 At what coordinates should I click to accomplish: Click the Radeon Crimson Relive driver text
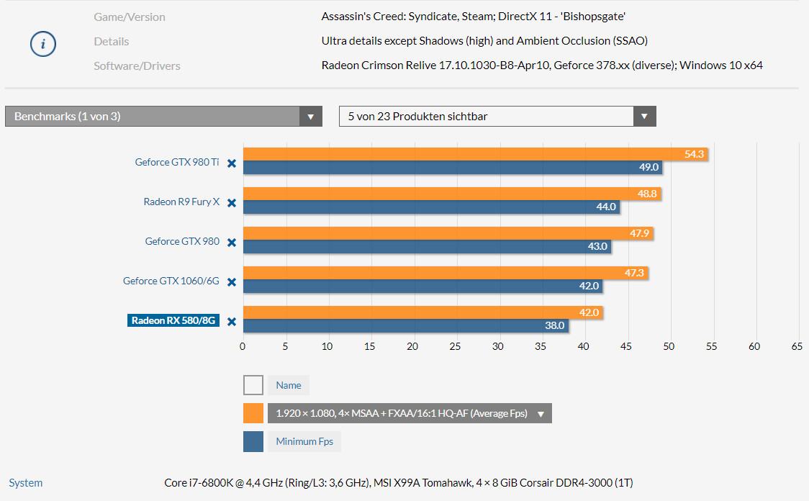542,66
